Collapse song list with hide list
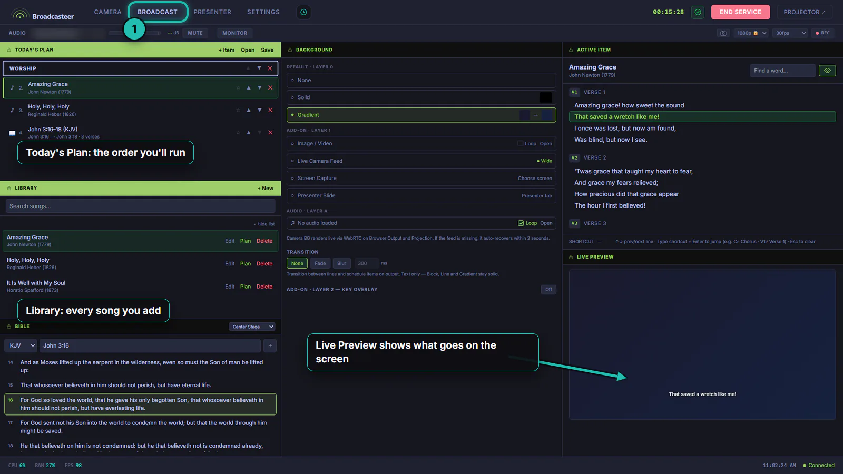The width and height of the screenshot is (843, 474). pos(265,224)
